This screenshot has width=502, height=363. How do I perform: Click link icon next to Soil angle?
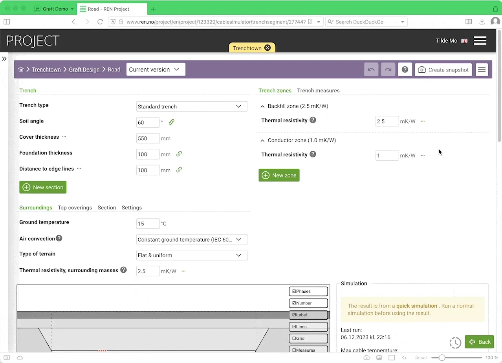pyautogui.click(x=171, y=122)
